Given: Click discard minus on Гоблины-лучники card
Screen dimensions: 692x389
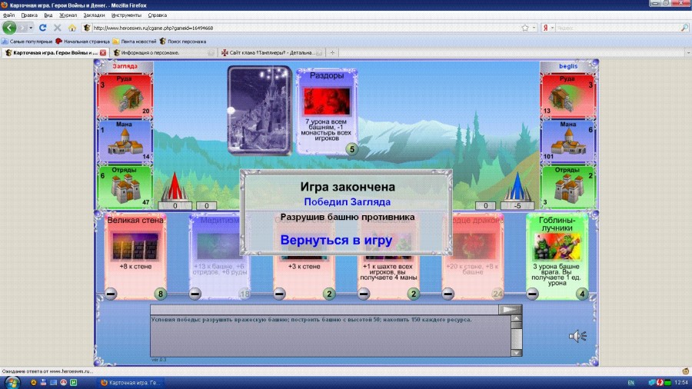Looking at the screenshot, I should 533,294.
